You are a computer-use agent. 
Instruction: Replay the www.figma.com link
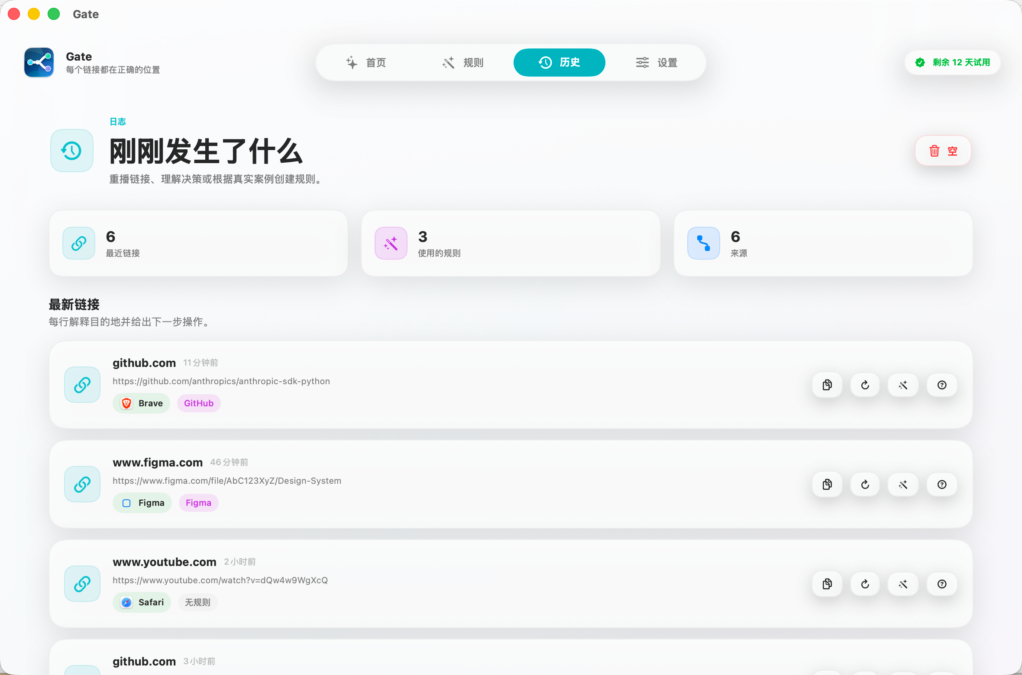click(x=865, y=485)
